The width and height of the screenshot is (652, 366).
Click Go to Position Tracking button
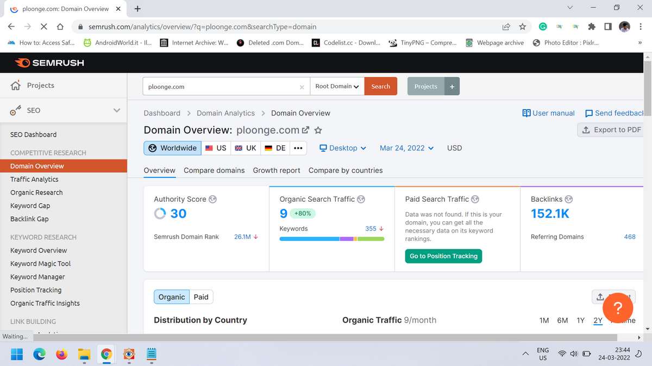[x=443, y=256]
